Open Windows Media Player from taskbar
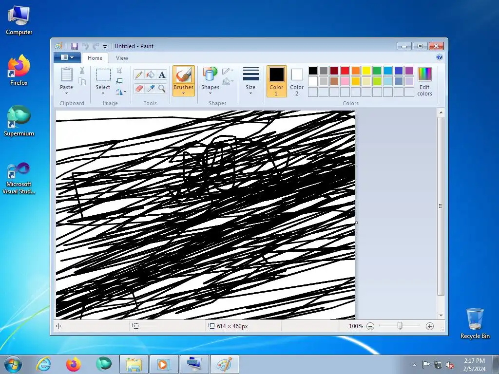Image resolution: width=499 pixels, height=374 pixels. pyautogui.click(x=164, y=364)
